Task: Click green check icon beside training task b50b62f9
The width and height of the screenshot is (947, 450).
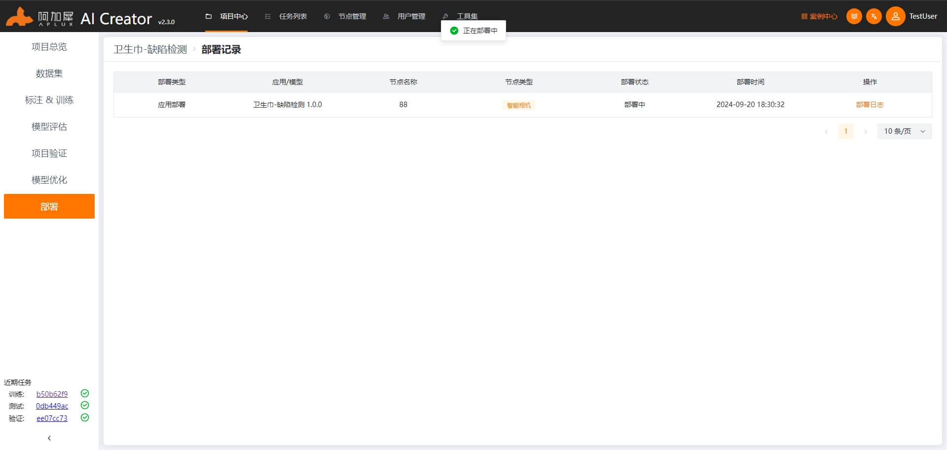Action: point(85,393)
